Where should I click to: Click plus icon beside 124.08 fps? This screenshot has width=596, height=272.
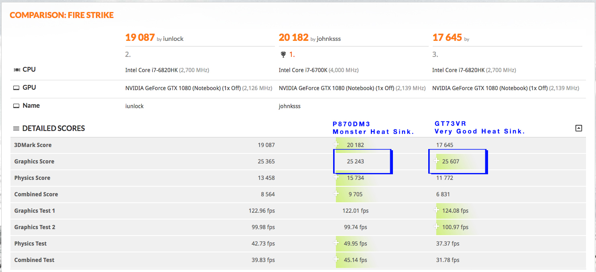[436, 210]
